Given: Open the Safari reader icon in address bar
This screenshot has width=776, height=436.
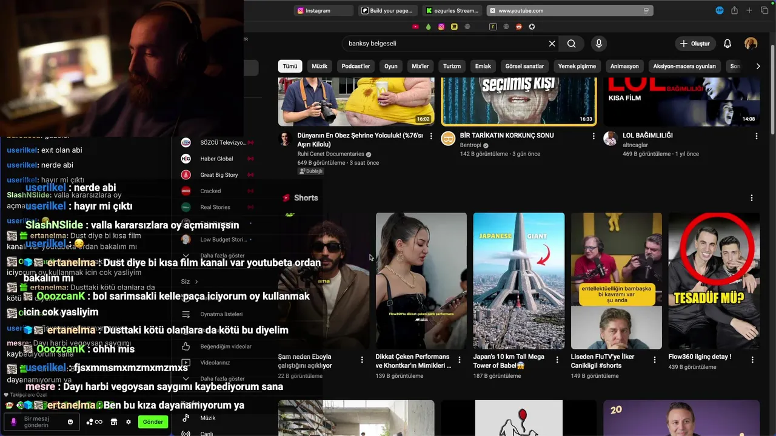Looking at the screenshot, I should (x=646, y=10).
